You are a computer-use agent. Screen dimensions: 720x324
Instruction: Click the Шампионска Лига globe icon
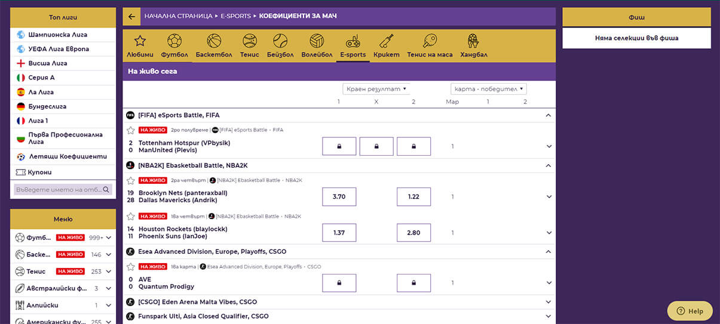pos(21,35)
